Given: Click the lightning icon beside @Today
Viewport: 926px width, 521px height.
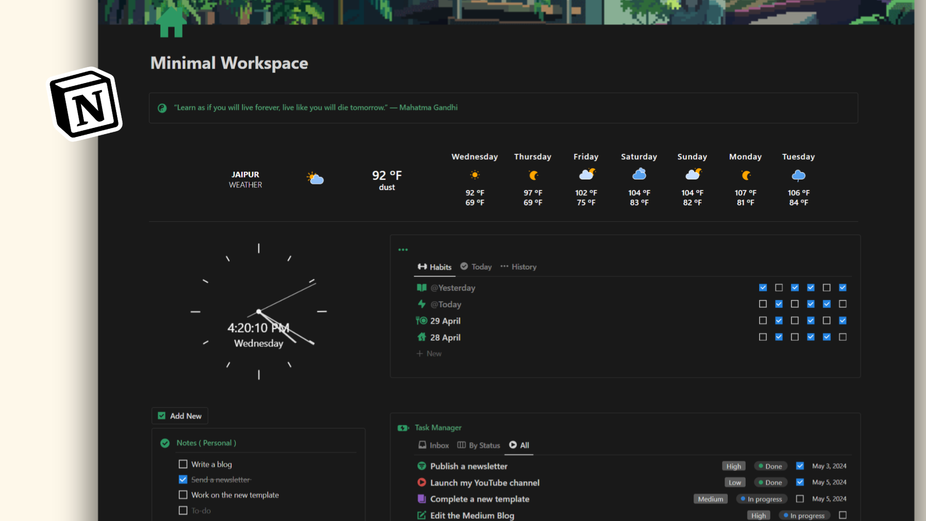Looking at the screenshot, I should tap(422, 304).
